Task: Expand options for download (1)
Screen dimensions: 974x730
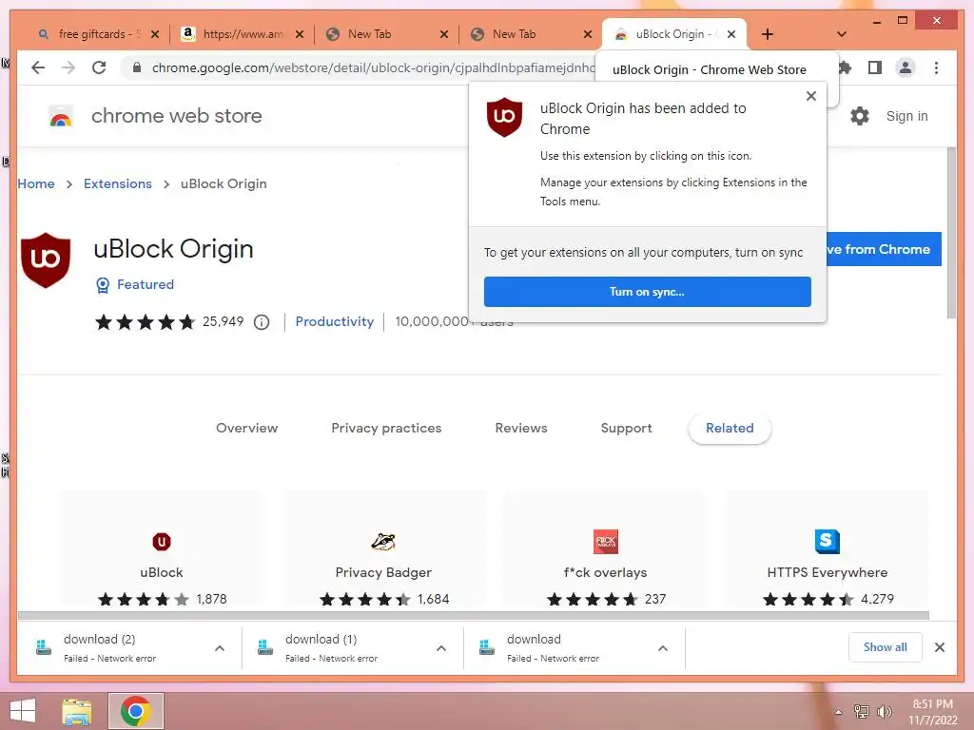Action: 441,648
